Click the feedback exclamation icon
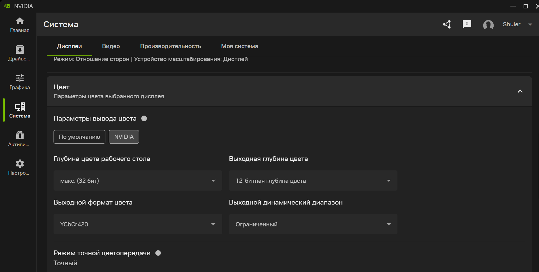 (x=467, y=24)
